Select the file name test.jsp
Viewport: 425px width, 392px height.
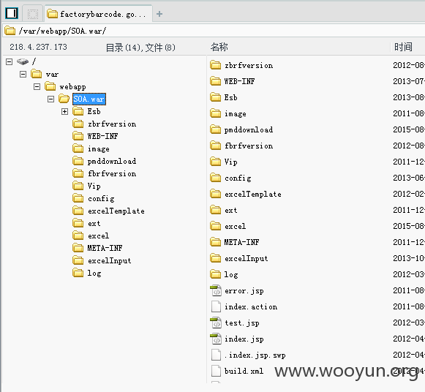pyautogui.click(x=242, y=323)
